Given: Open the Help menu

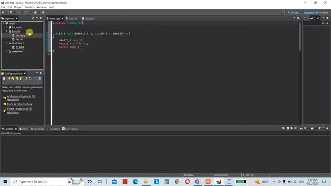Looking at the screenshot, I should click(51, 7).
